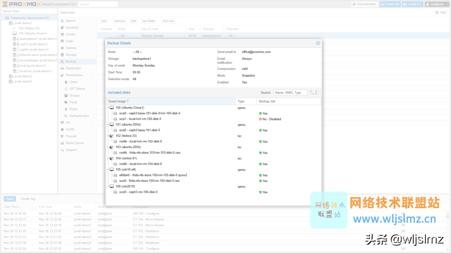
Task: Open the root@pam user menu
Action: [437, 4]
